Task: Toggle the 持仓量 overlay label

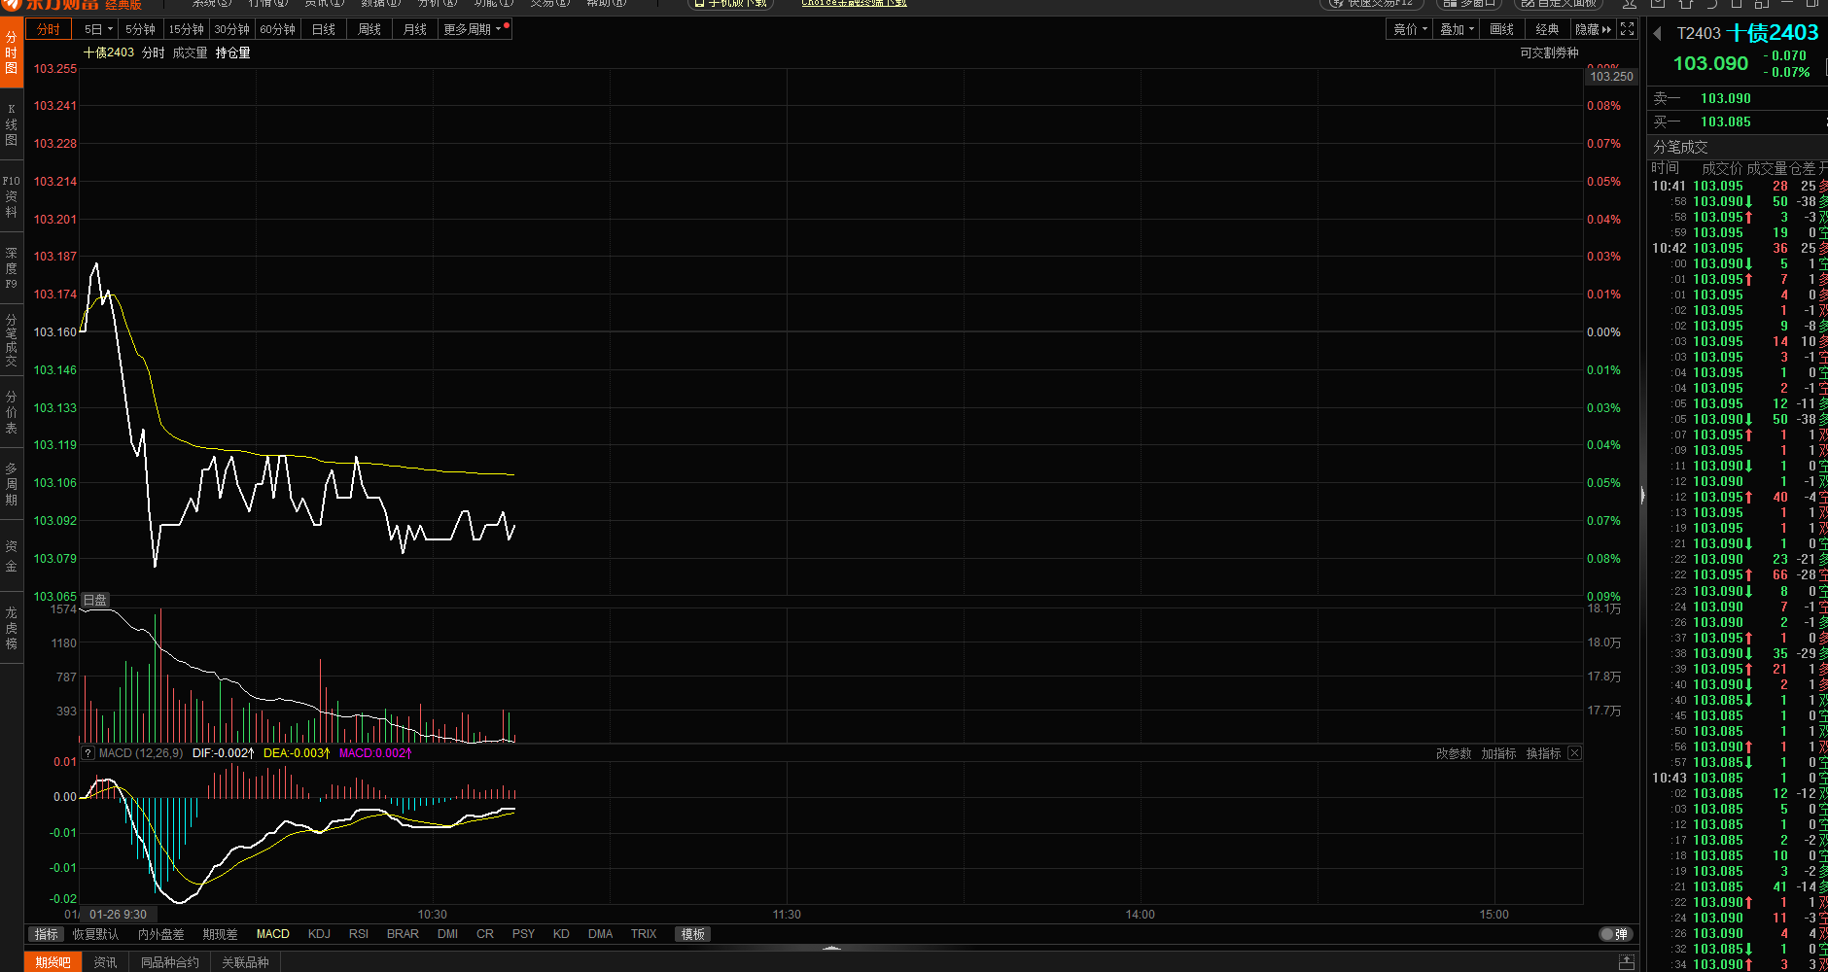Action: click(232, 52)
